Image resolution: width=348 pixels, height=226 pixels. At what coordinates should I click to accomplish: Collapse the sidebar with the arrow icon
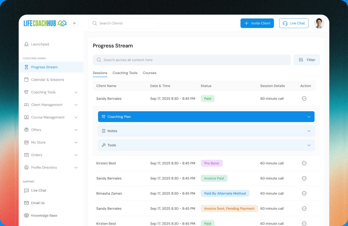tap(74, 23)
